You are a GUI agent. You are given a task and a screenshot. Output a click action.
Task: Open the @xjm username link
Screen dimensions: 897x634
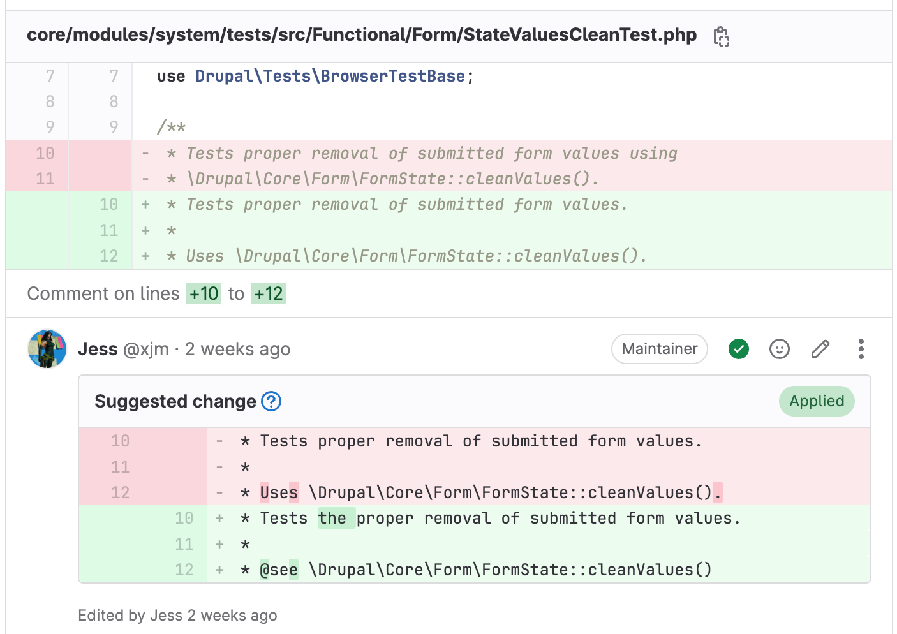(x=146, y=349)
